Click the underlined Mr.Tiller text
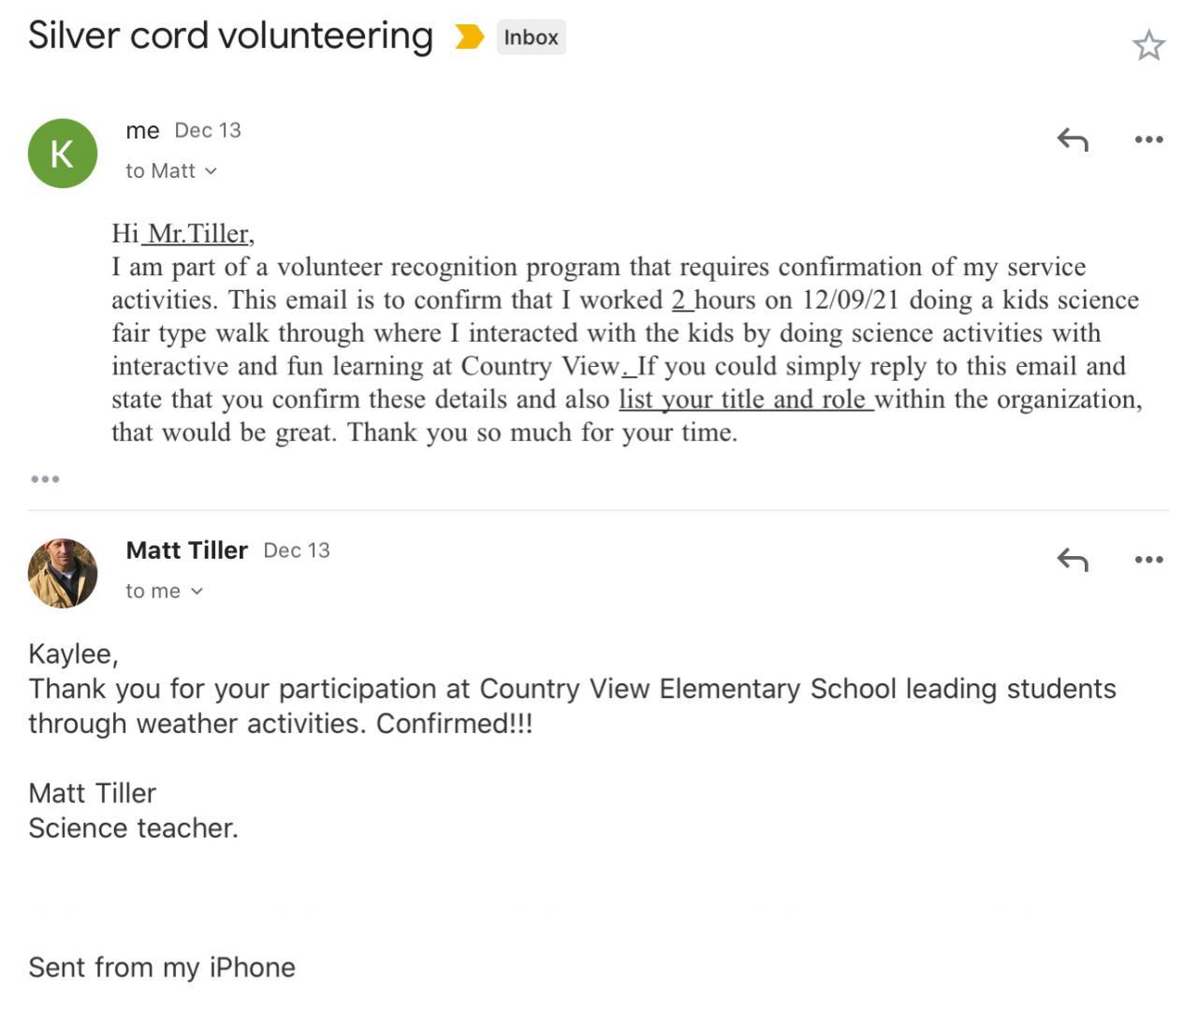The image size is (1198, 1025). pyautogui.click(x=198, y=233)
